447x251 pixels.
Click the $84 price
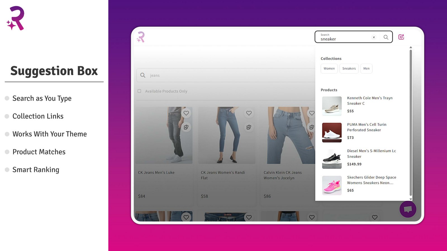[142, 196]
